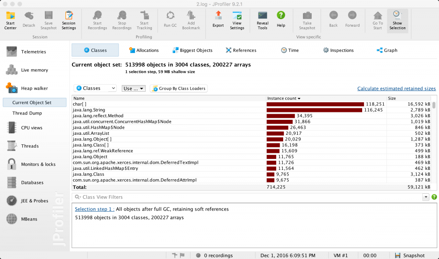This screenshot has width=439, height=259.
Task: Toggle the Show Selection button
Action: (x=397, y=21)
